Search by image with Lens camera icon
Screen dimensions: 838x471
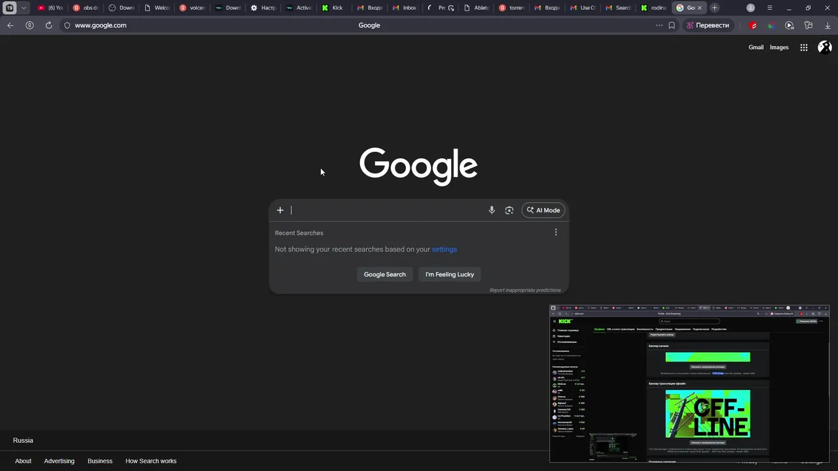pos(509,210)
